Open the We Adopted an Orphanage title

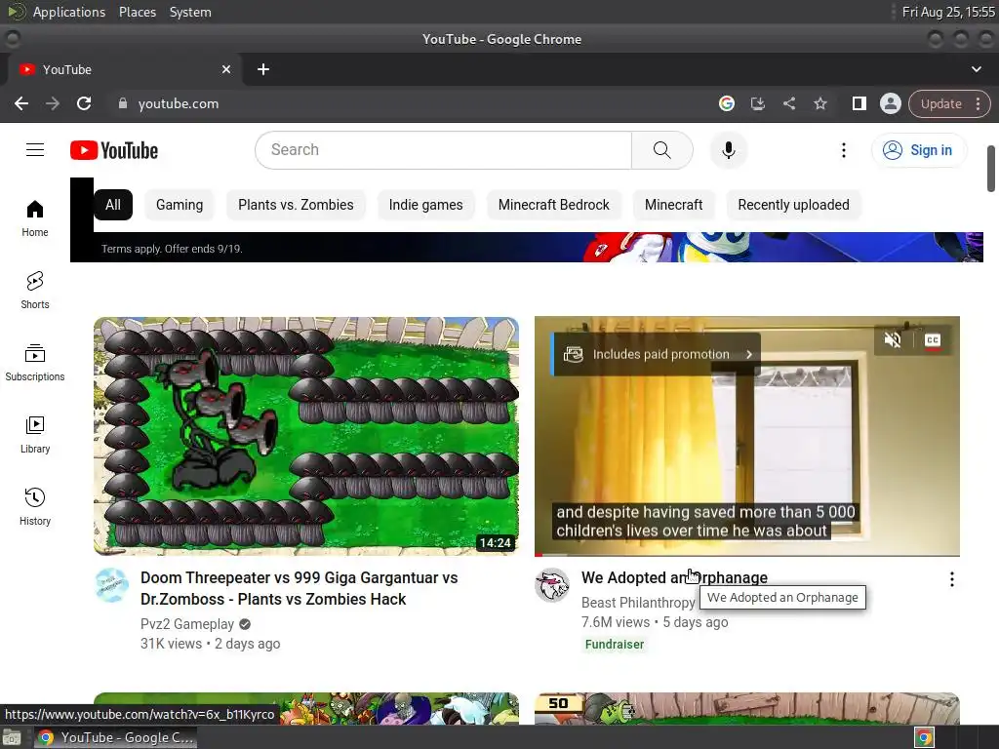point(674,577)
